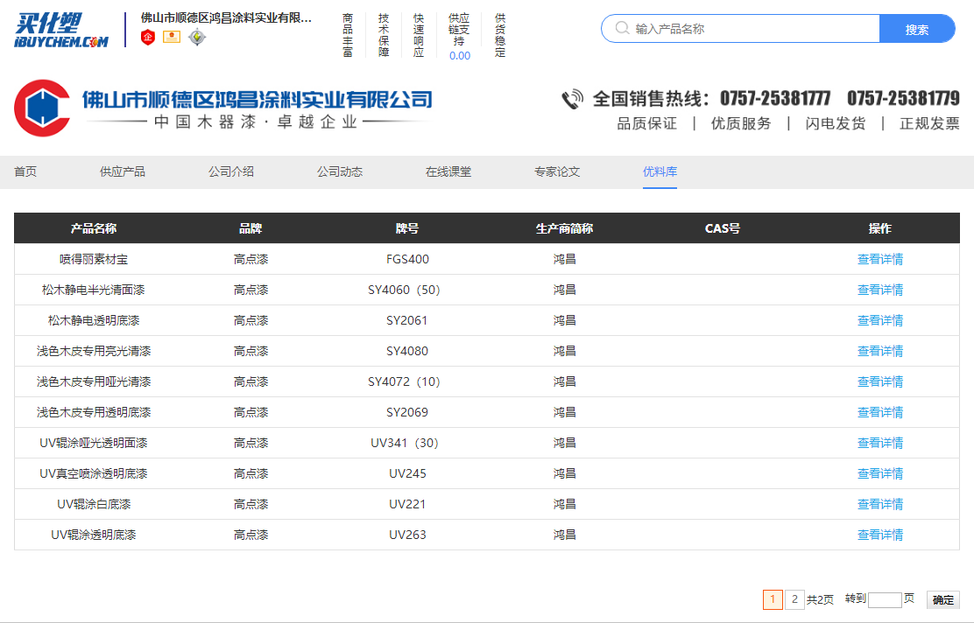Screen dimensions: 974x623
Task: Click the hotline number 0757-25381779
Action: (x=904, y=99)
